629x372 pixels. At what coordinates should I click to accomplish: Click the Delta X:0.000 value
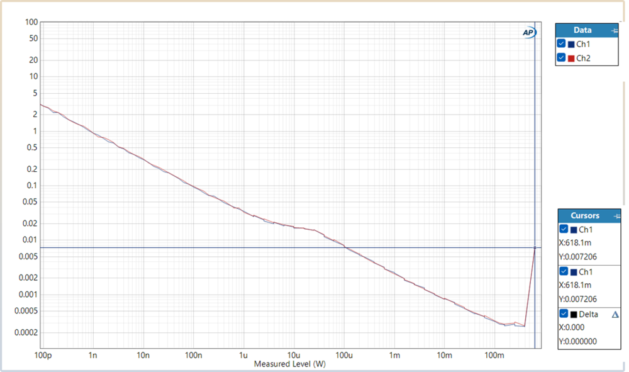coord(572,327)
